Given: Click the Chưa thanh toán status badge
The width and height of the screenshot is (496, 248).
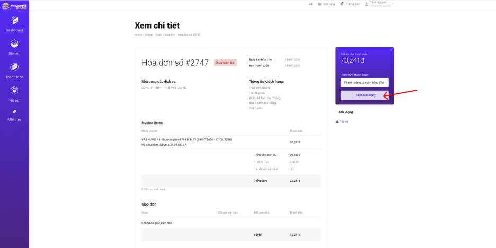Looking at the screenshot, I should pos(225,63).
